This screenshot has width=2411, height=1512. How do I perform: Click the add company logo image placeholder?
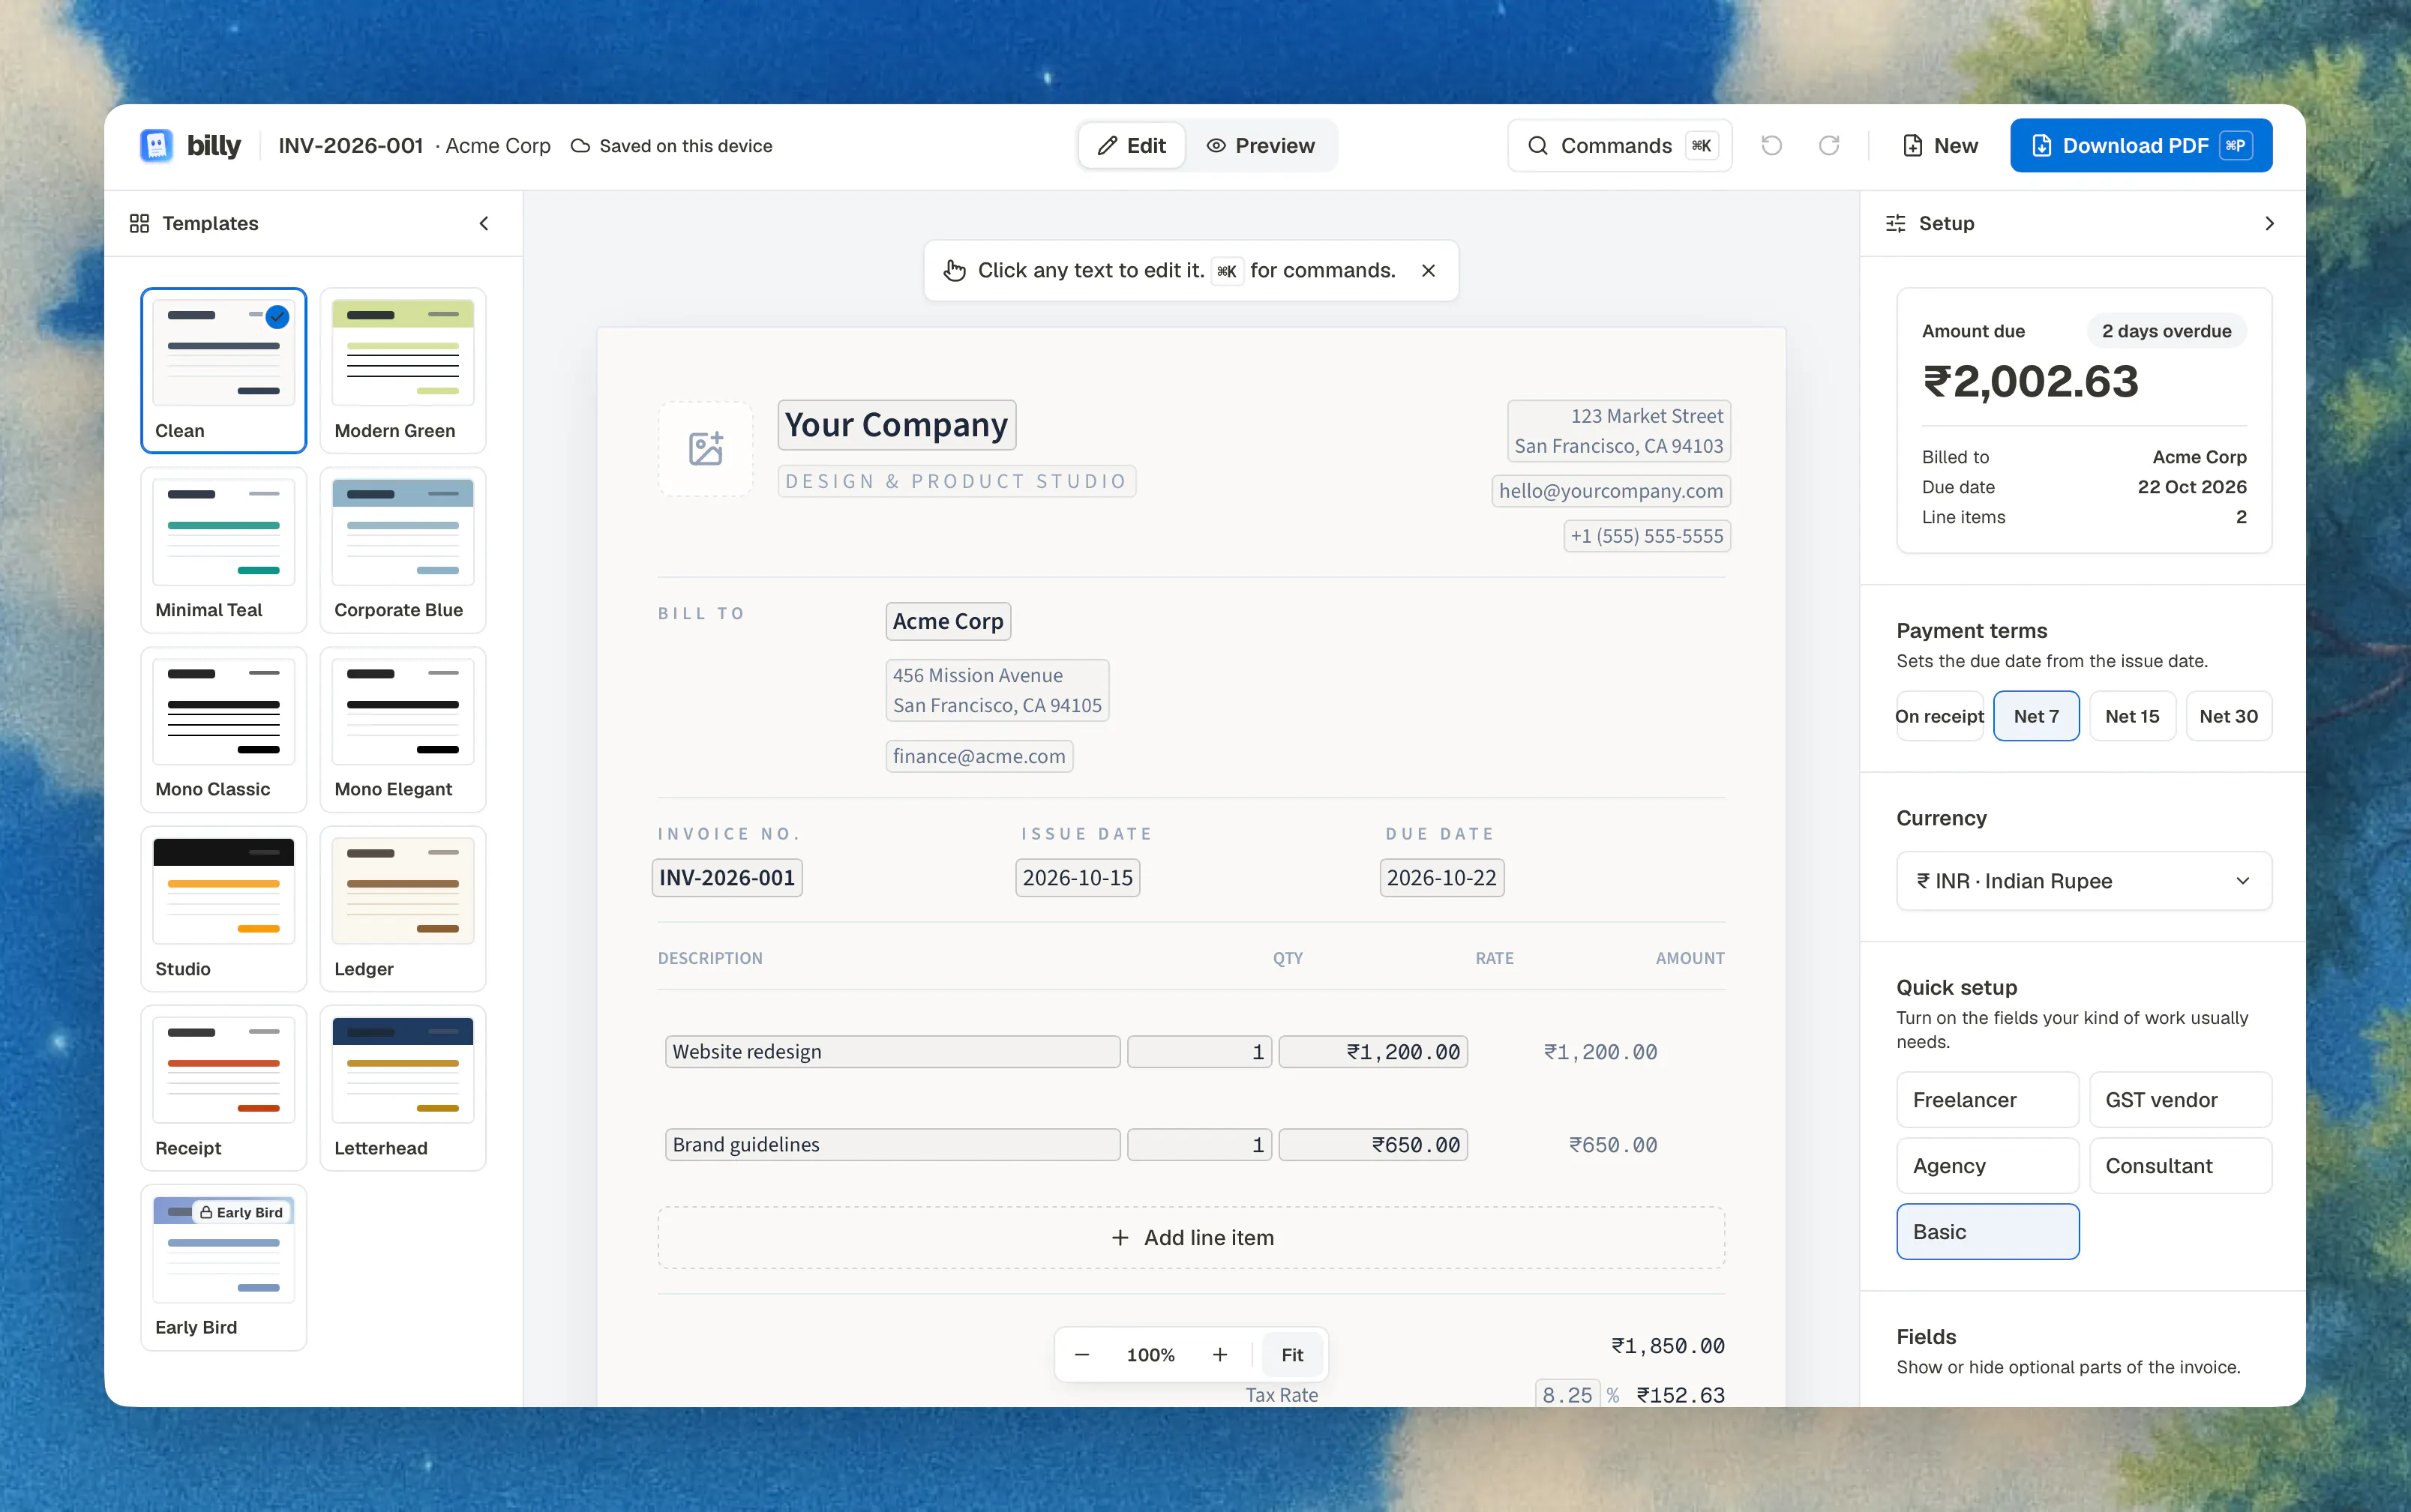point(705,448)
